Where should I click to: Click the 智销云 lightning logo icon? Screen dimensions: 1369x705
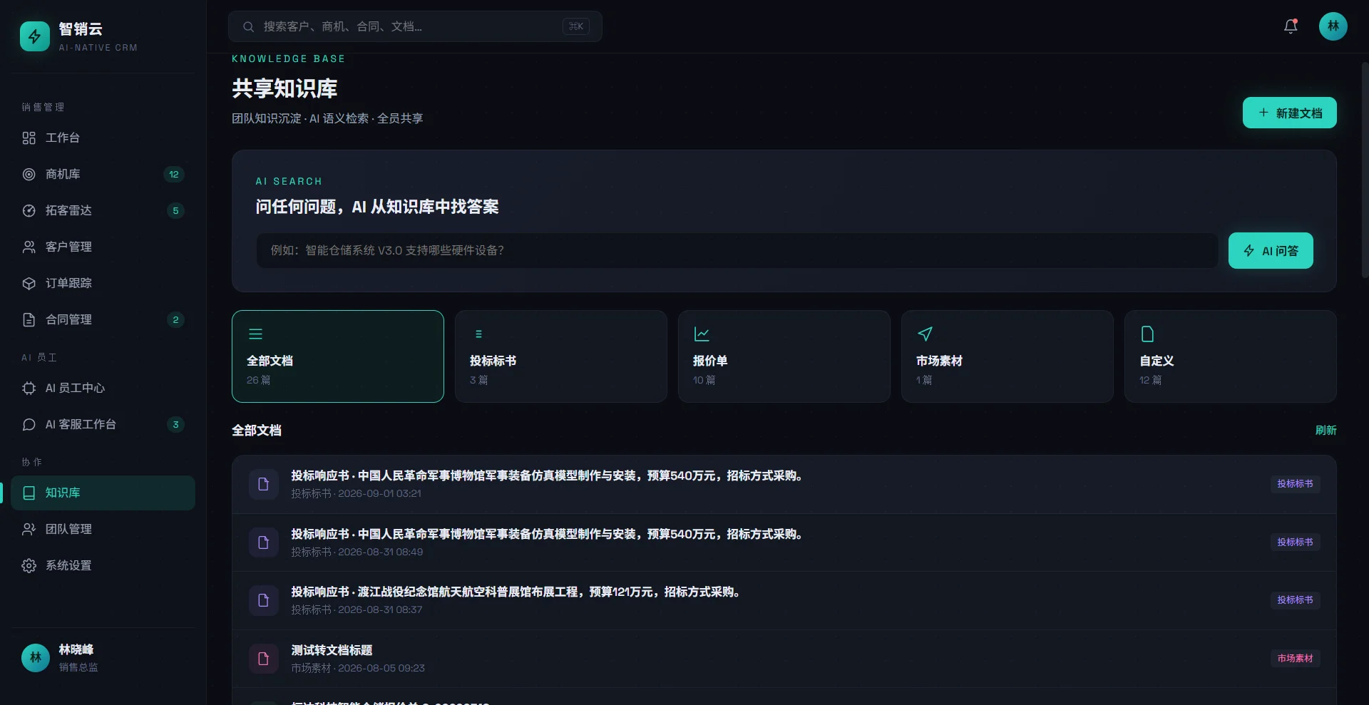click(34, 36)
